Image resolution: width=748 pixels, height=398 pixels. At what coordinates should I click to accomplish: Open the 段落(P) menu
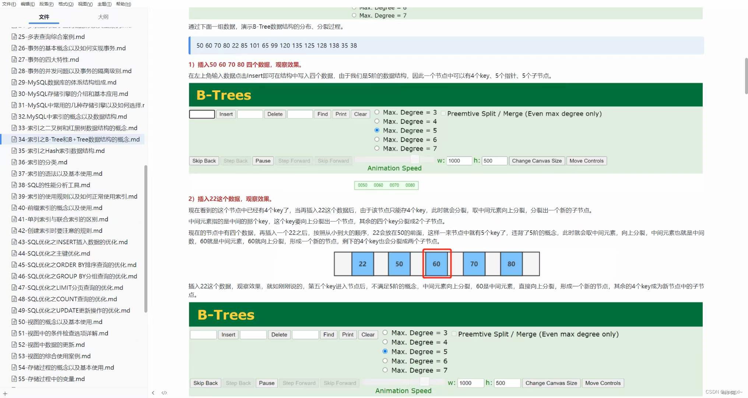click(46, 4)
